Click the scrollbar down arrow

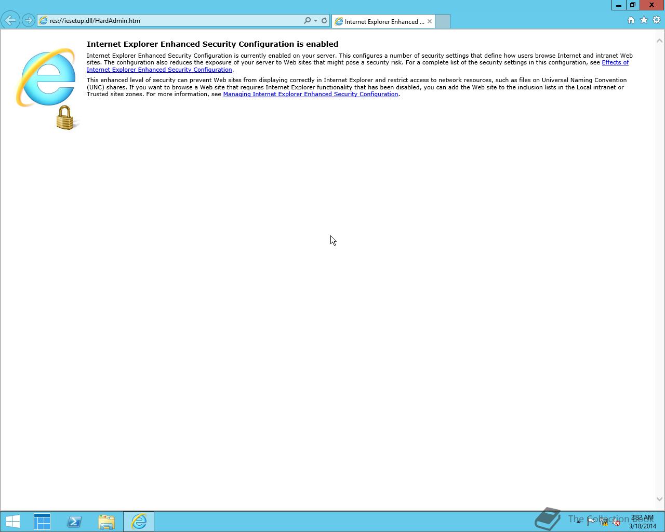pos(660,499)
